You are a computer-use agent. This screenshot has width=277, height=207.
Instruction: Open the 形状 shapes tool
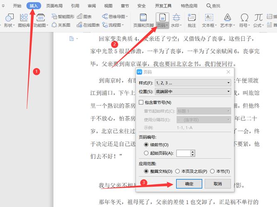(x=9, y=20)
